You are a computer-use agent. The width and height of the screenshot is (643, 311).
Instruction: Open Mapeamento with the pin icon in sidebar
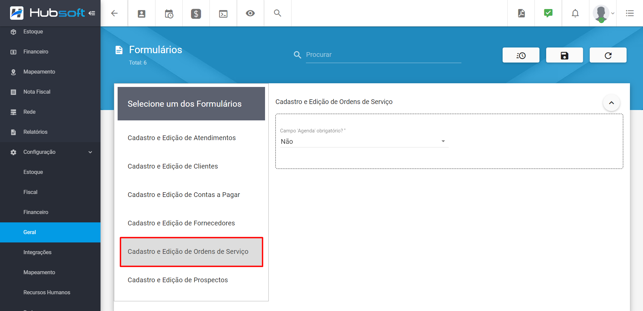point(50,72)
